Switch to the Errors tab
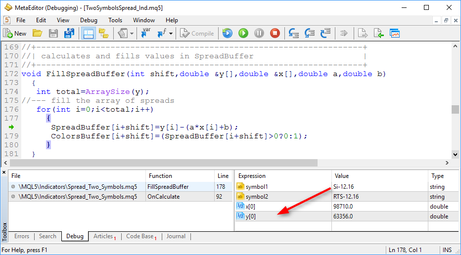The width and height of the screenshot is (461, 255). pos(22,236)
